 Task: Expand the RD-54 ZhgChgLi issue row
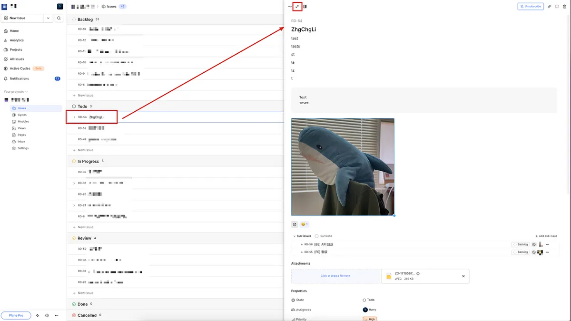point(74,117)
